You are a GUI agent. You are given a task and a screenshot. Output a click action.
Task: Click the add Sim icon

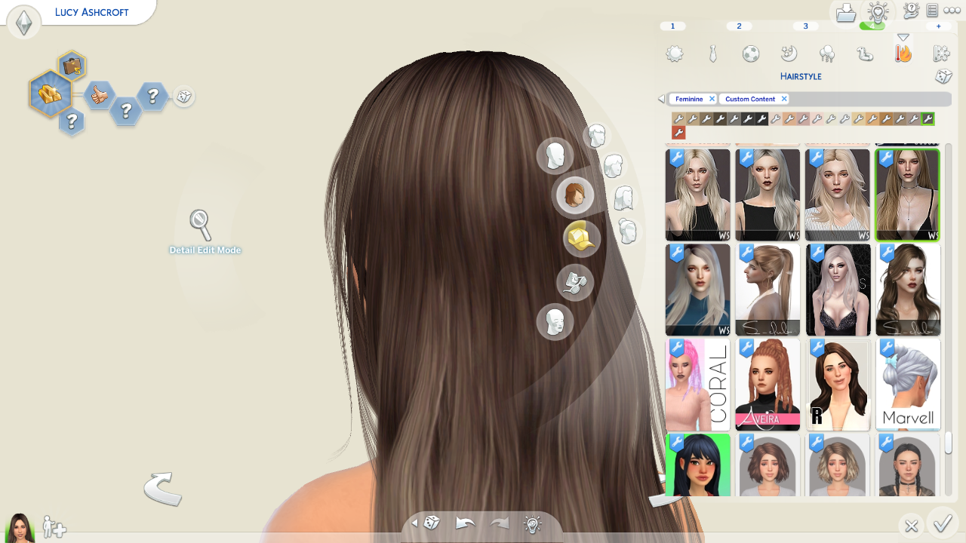coord(54,526)
